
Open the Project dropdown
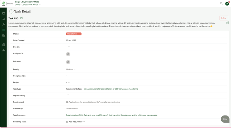coord(68,83)
